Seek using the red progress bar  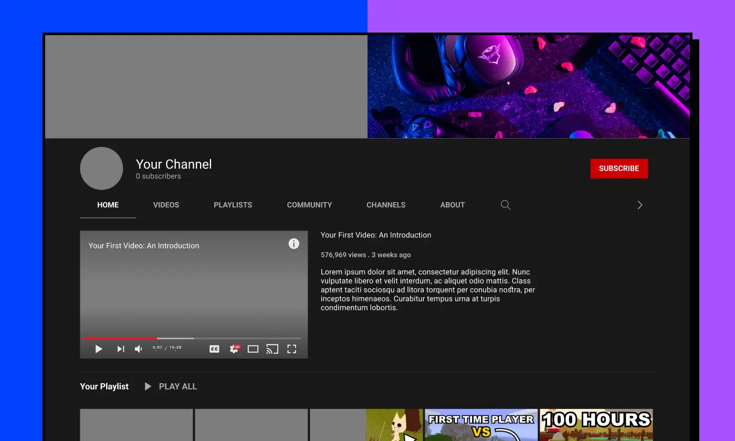coord(119,338)
